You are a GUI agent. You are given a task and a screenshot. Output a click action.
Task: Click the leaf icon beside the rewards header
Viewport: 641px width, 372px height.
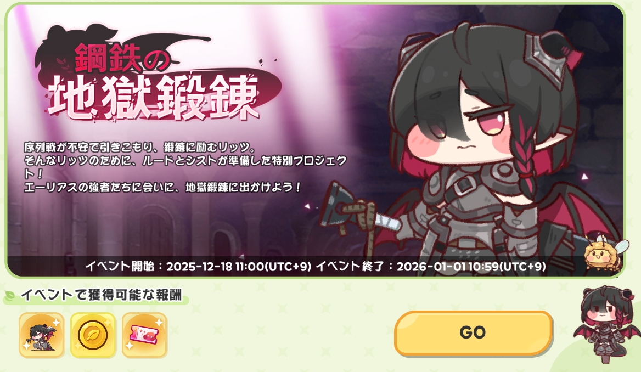pyautogui.click(x=10, y=295)
